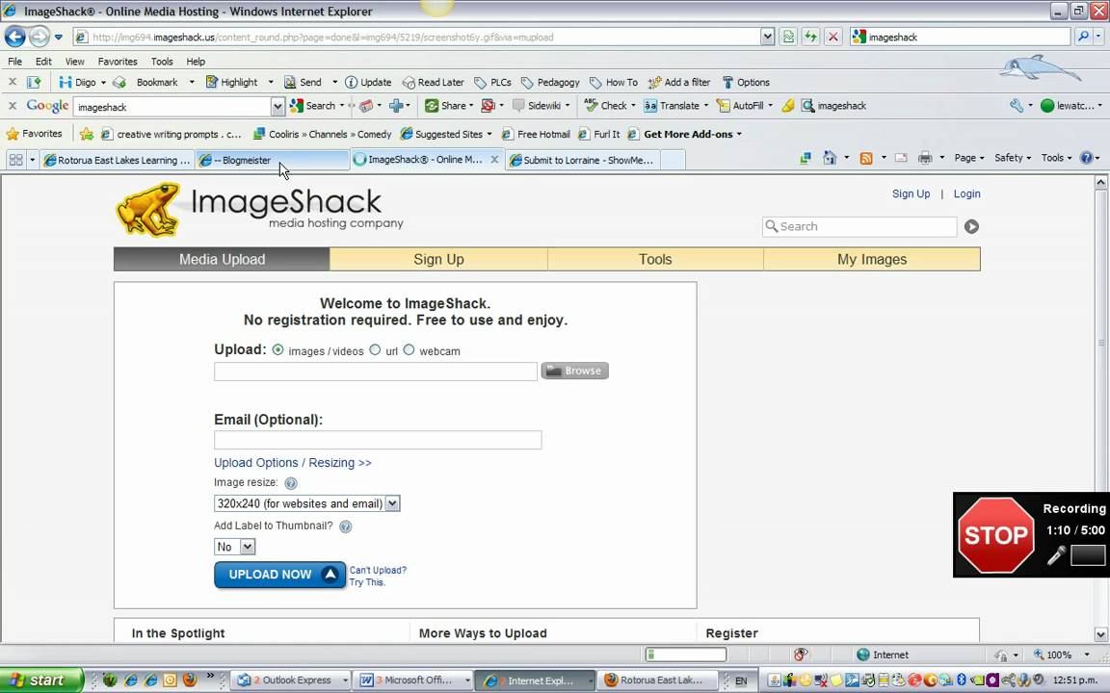Click the browser Home icon
Screen dimensions: 1110x693
pos(830,159)
